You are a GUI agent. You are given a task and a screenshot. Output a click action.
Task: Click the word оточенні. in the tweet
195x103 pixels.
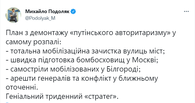[22, 88]
